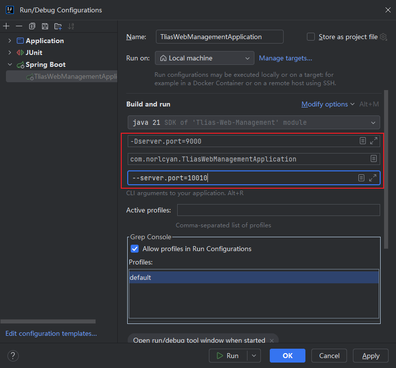Open the java 21 SDK dropdown
Viewport: 396px width, 368px height.
tap(254, 122)
